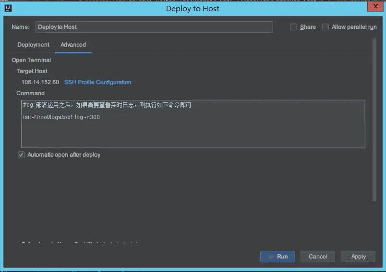Click the Open Terminal section label
386x272 pixels.
(x=31, y=60)
